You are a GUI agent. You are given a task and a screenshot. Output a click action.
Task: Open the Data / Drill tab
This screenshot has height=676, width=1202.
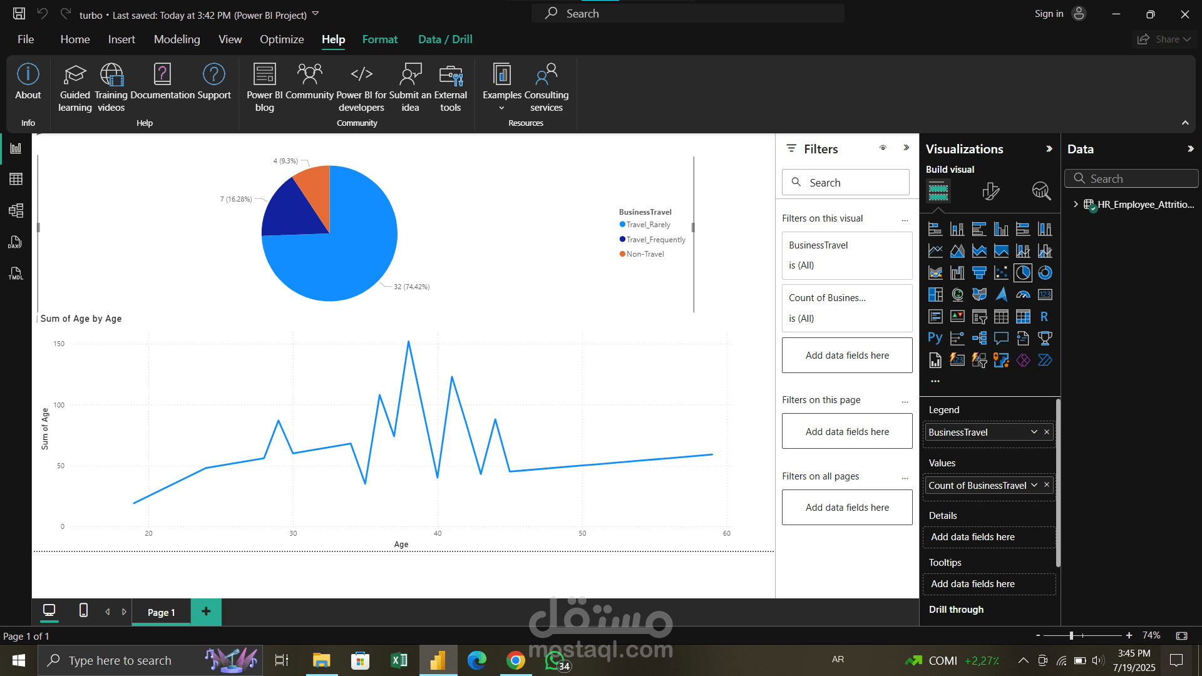(x=445, y=39)
